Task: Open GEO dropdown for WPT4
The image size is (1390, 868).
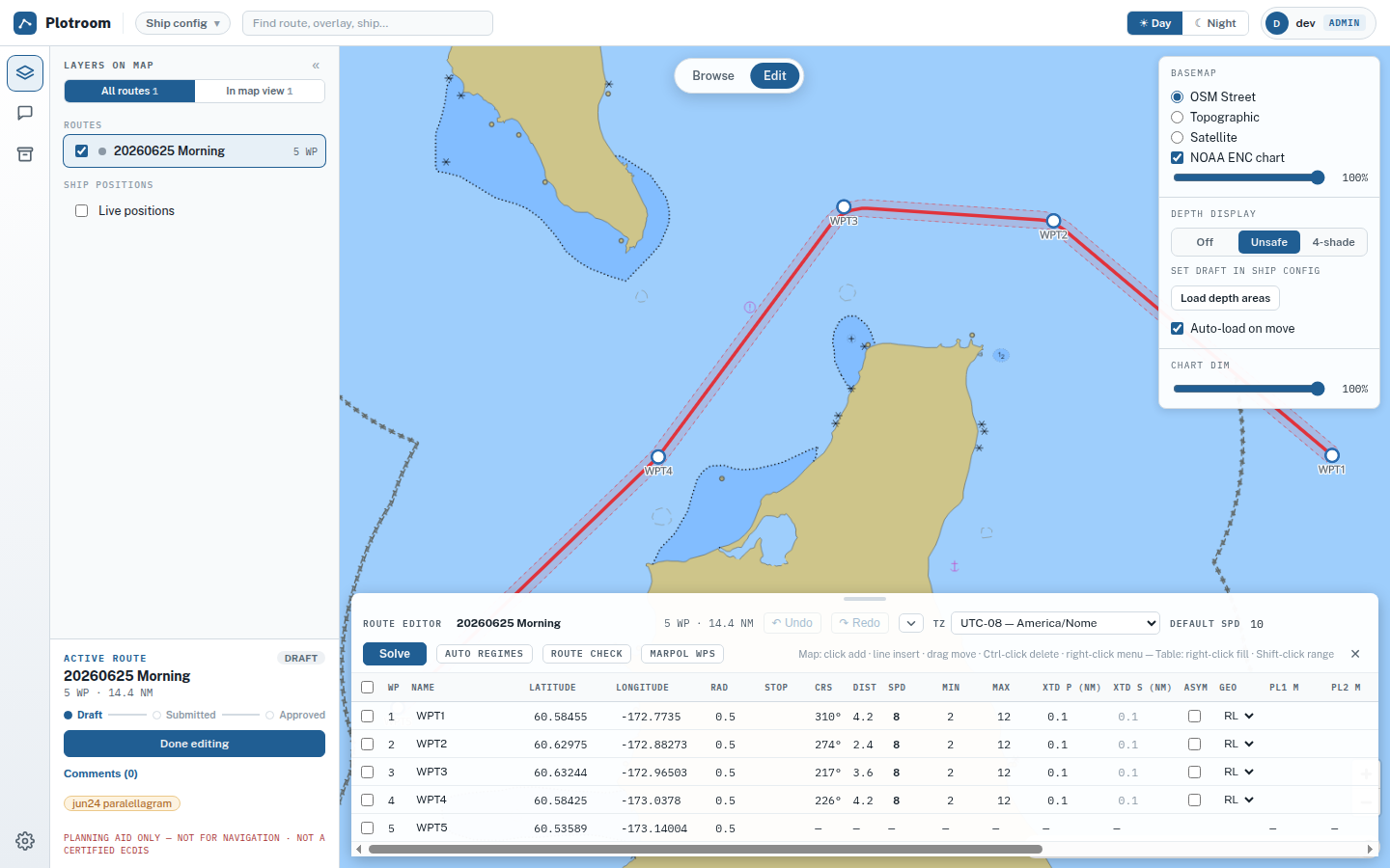Action: pyautogui.click(x=1238, y=800)
